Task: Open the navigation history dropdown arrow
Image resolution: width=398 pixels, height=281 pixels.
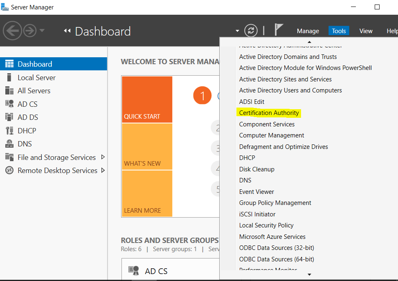Action: point(42,31)
